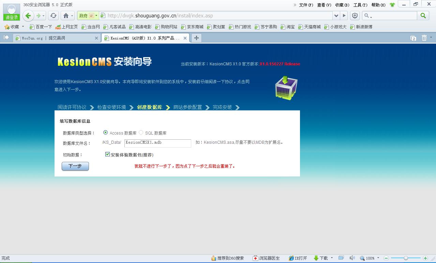The height and width of the screenshot is (263, 436).
Task: Click the 数据库文件名 input field
Action: [158, 143]
